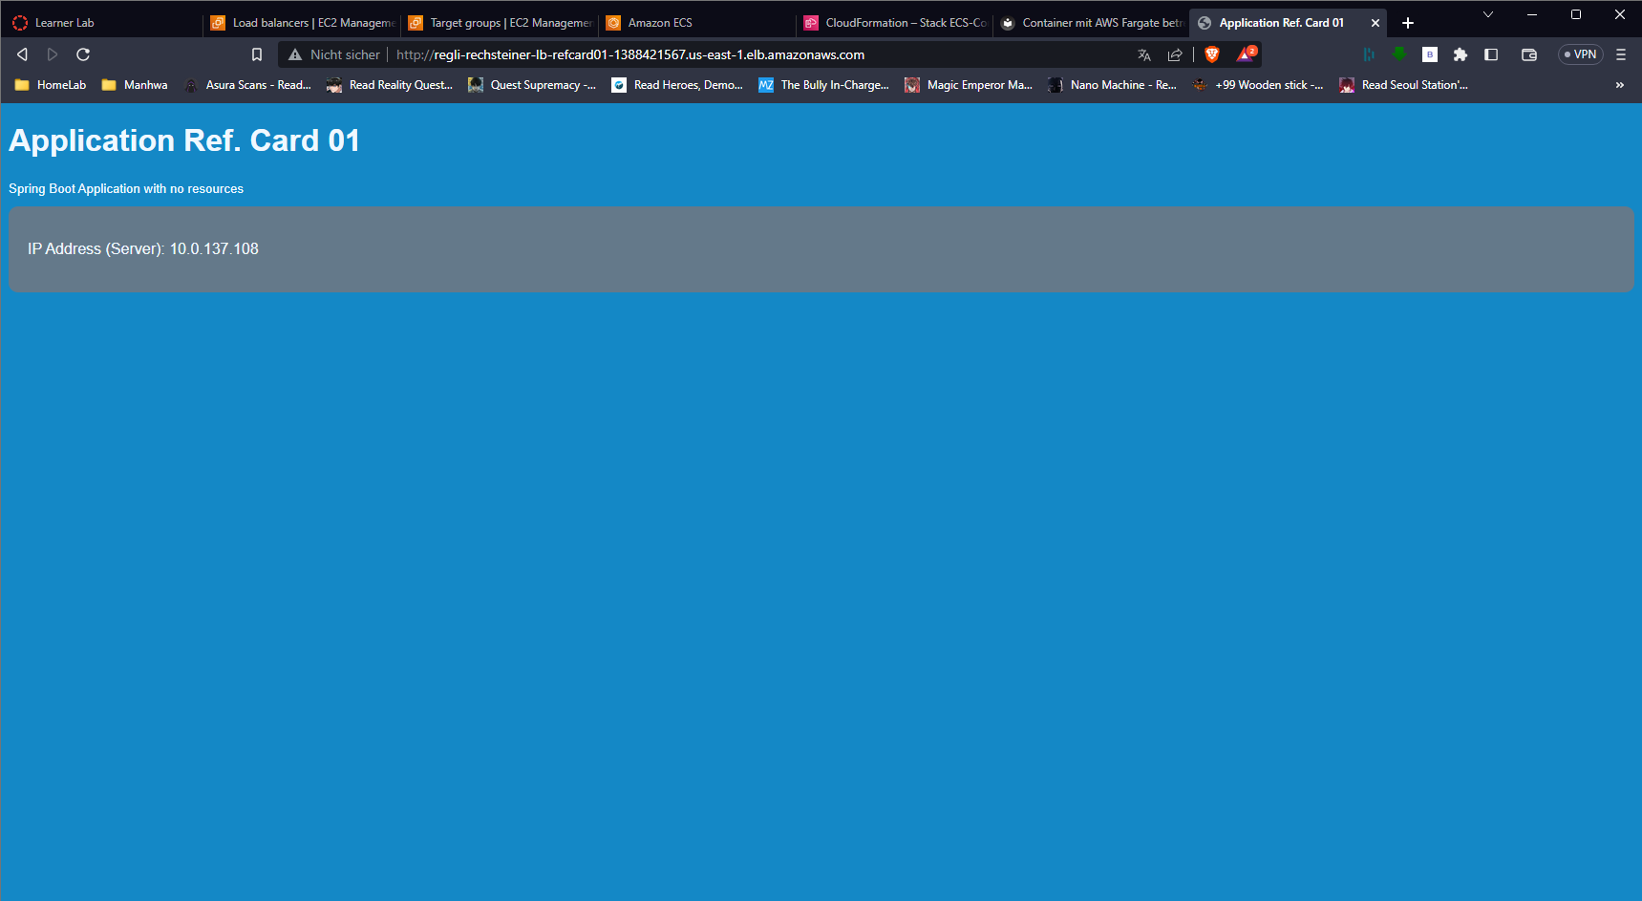Reload the current page

83,54
